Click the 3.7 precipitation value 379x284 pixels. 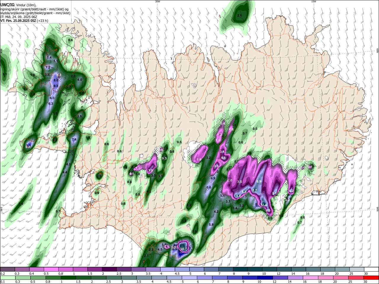click(228, 201)
